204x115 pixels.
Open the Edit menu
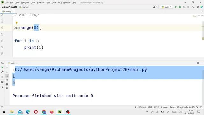(12, 3)
